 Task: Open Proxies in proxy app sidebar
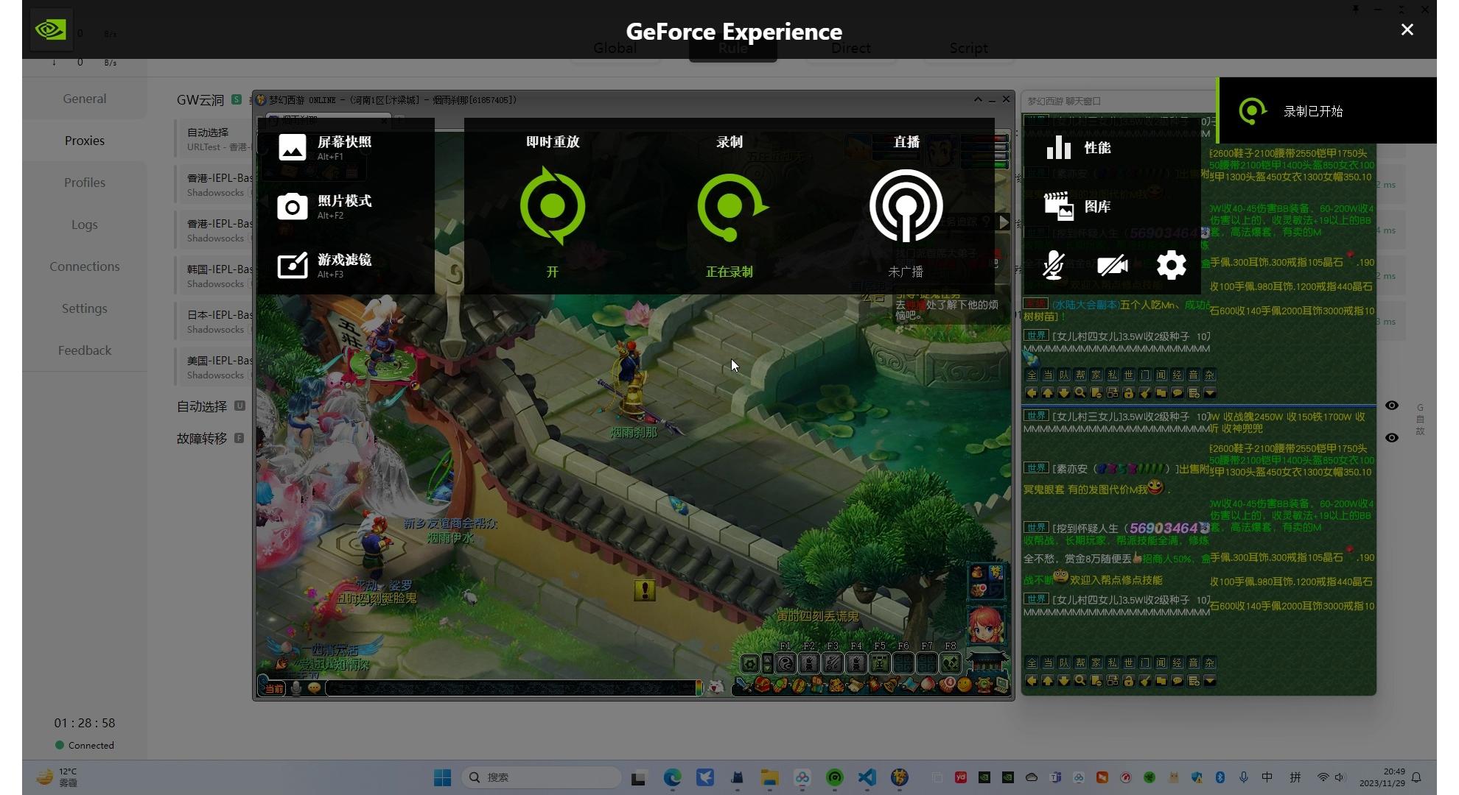tap(84, 141)
